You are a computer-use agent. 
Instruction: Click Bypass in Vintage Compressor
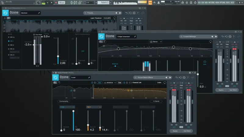(221, 90)
